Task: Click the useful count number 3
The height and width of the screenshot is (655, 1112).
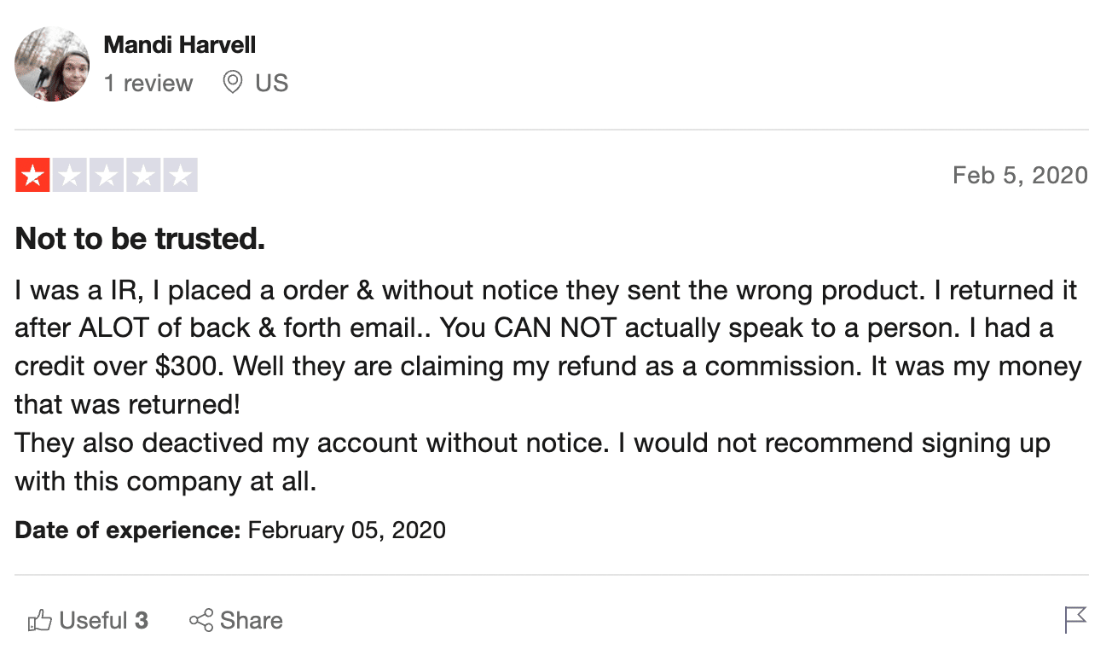Action: point(142,620)
